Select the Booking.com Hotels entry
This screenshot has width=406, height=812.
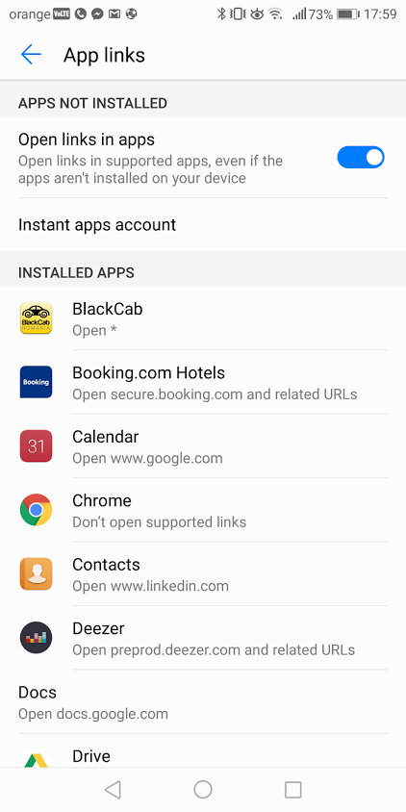pyautogui.click(x=203, y=382)
